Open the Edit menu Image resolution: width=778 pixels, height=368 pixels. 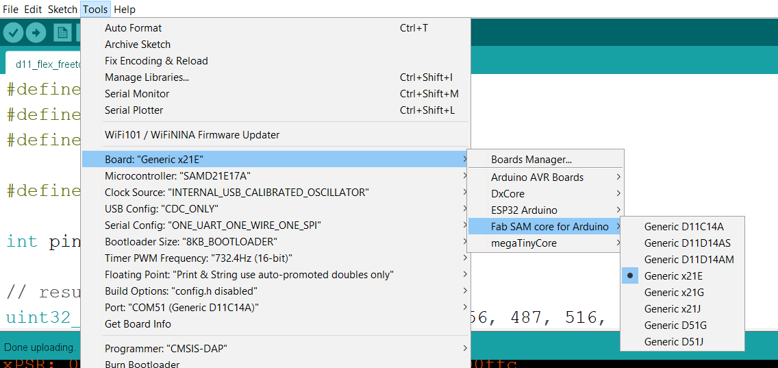[33, 9]
